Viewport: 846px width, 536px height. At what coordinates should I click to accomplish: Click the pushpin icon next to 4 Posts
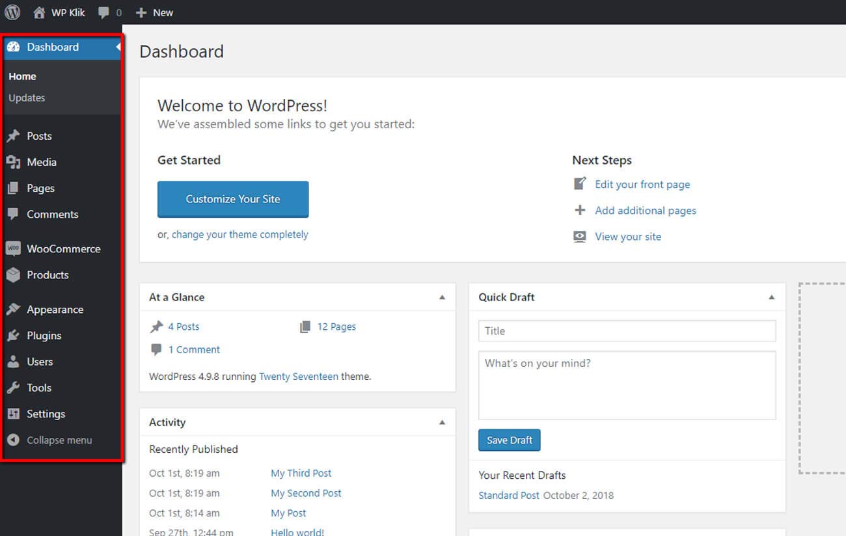point(156,327)
